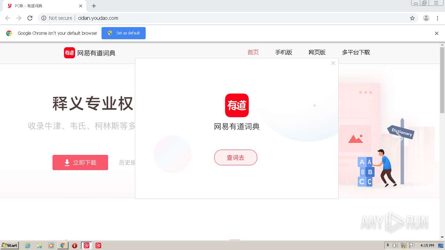
Task: Select the 首页 navigation tab
Action: pyautogui.click(x=253, y=52)
